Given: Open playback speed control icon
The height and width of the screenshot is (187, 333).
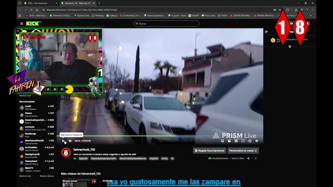Looking at the screenshot, I should tap(250, 141).
